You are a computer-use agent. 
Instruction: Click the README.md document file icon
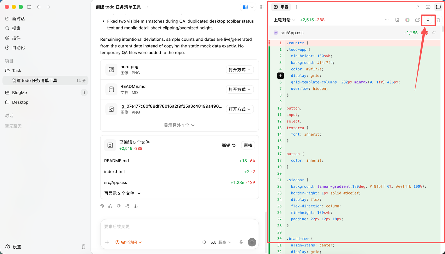111,89
